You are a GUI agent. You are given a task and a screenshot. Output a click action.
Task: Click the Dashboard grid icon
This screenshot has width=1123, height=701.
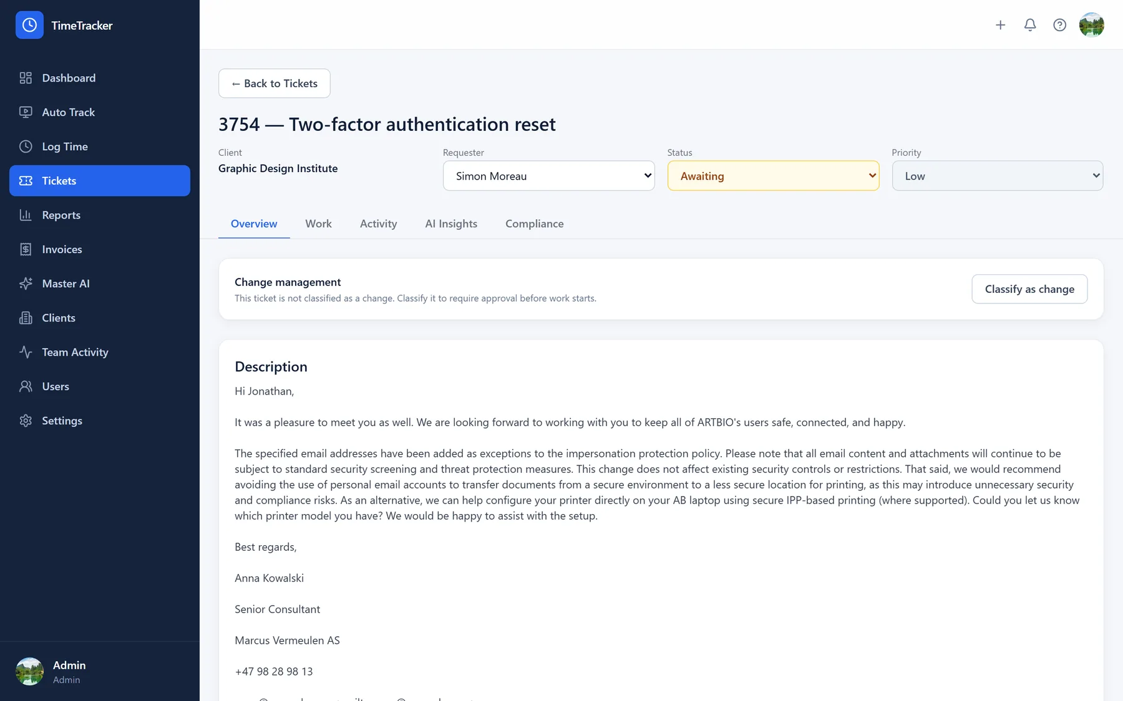[26, 78]
